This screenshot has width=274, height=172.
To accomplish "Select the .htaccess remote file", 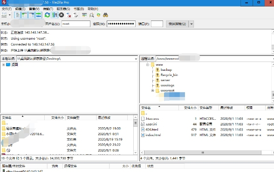I will (x=152, y=119).
